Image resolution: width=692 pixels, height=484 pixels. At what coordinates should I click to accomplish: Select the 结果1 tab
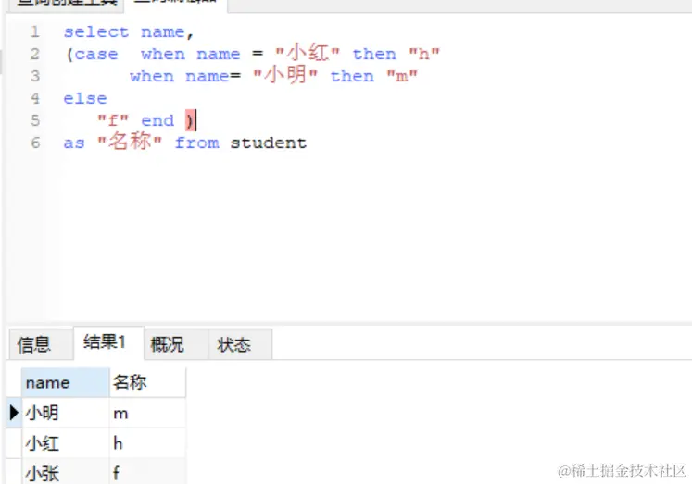108,342
